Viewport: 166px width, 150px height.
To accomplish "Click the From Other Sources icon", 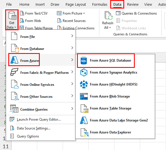I will point(15,96).
